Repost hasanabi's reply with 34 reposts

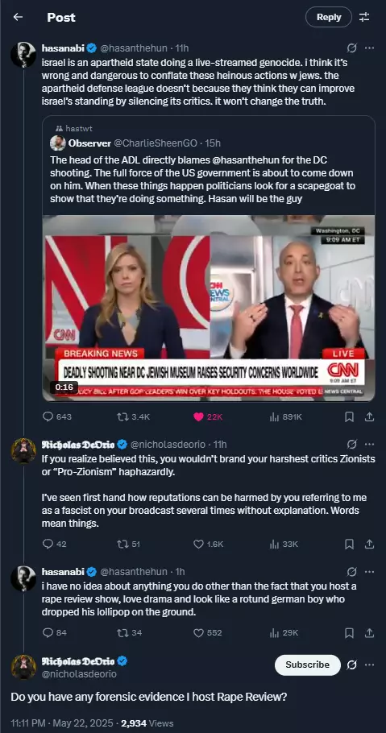click(122, 633)
